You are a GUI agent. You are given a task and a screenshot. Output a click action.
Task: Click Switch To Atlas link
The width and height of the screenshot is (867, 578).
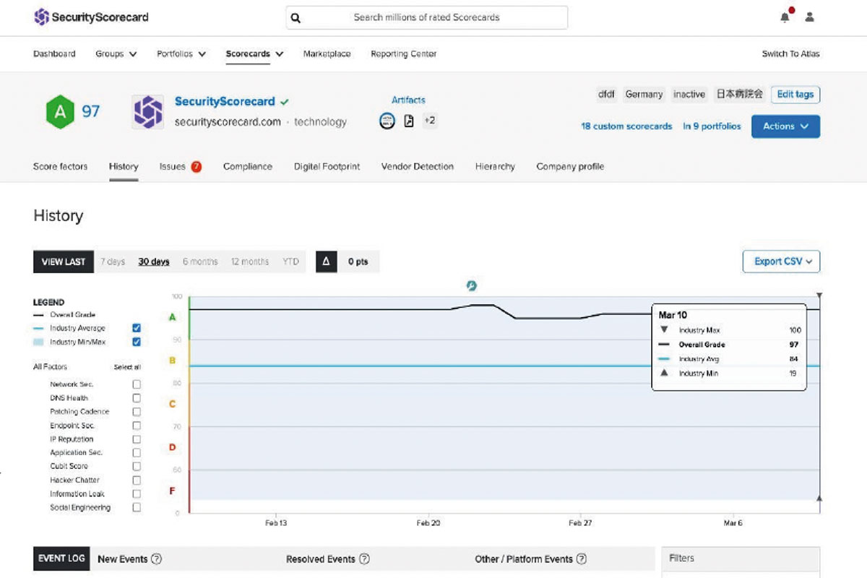(x=790, y=54)
